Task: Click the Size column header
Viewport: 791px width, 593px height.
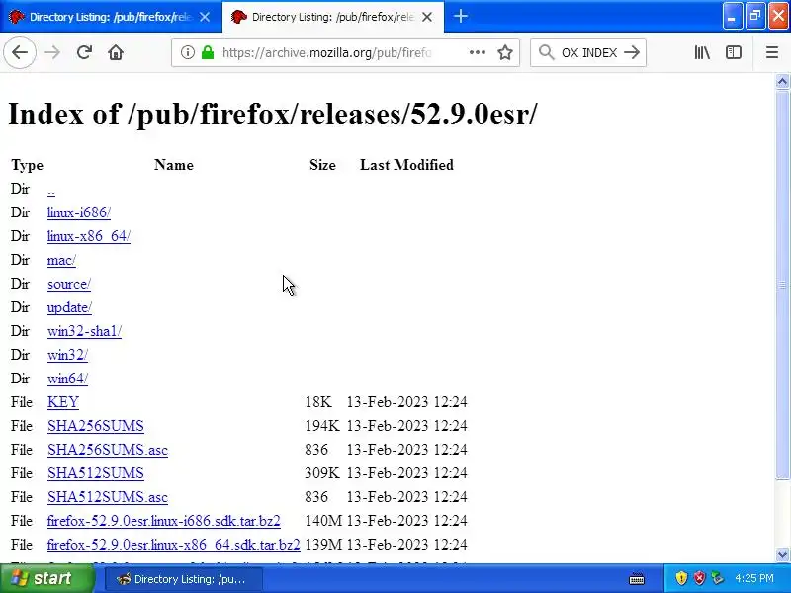Action: [x=322, y=165]
